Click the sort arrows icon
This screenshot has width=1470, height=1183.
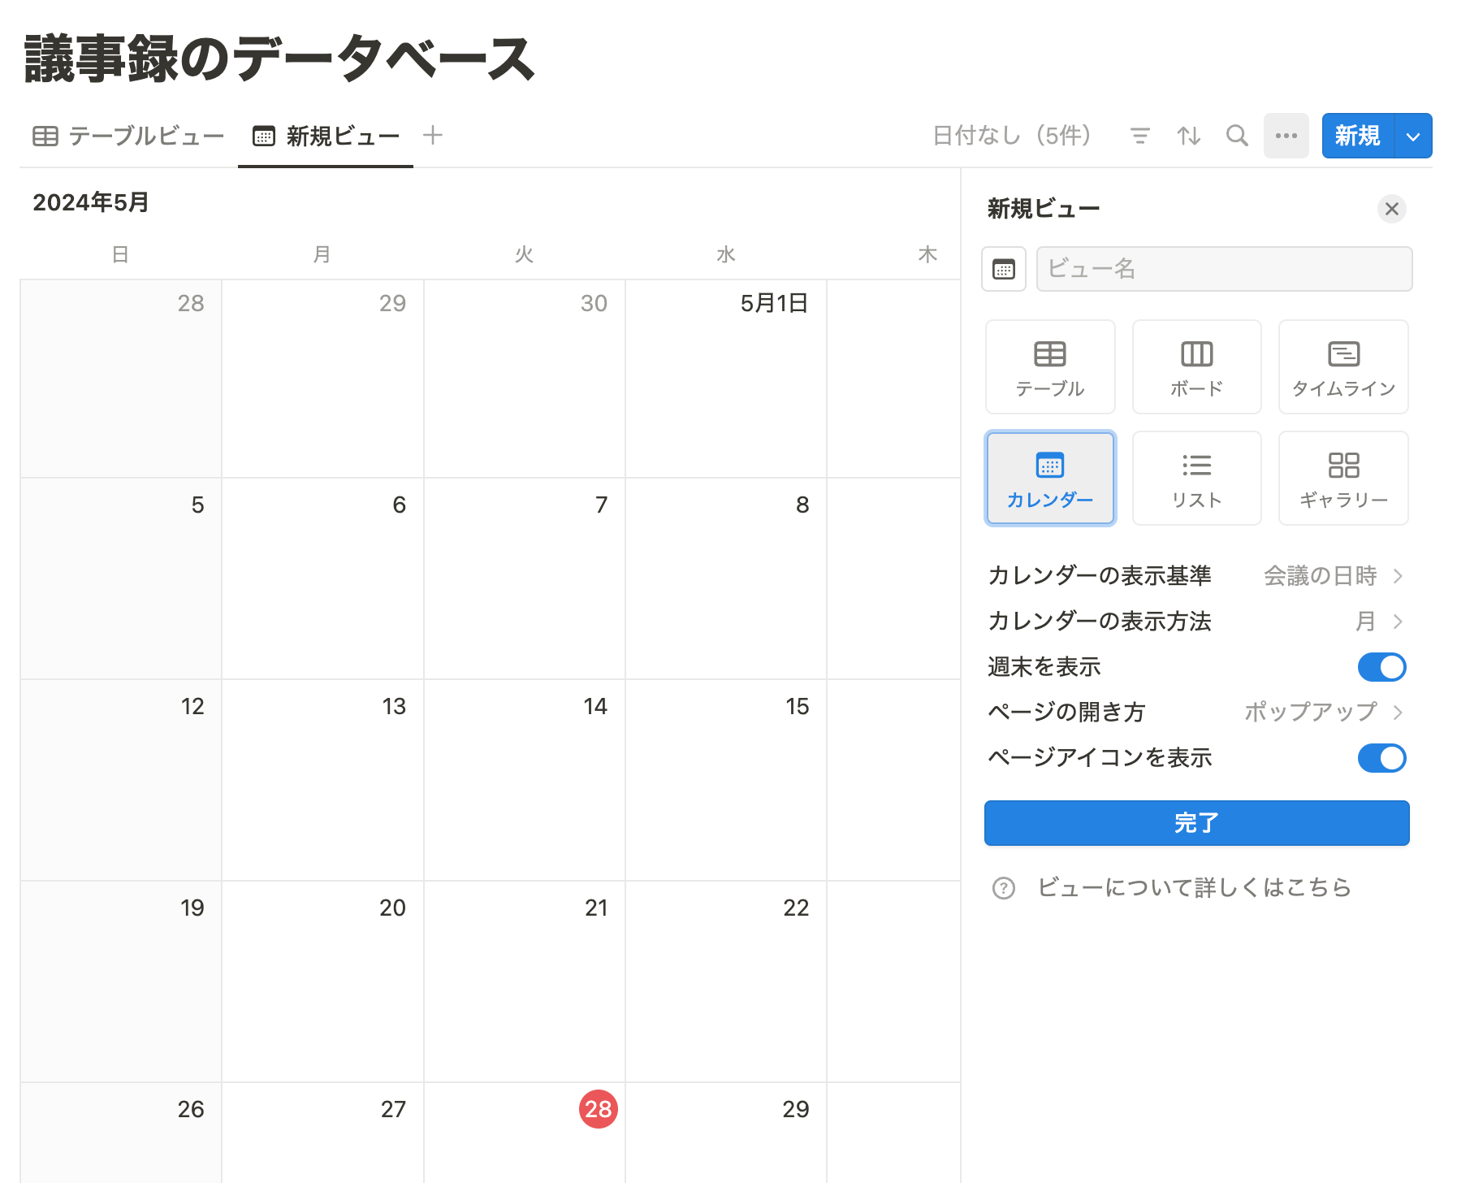click(x=1189, y=136)
